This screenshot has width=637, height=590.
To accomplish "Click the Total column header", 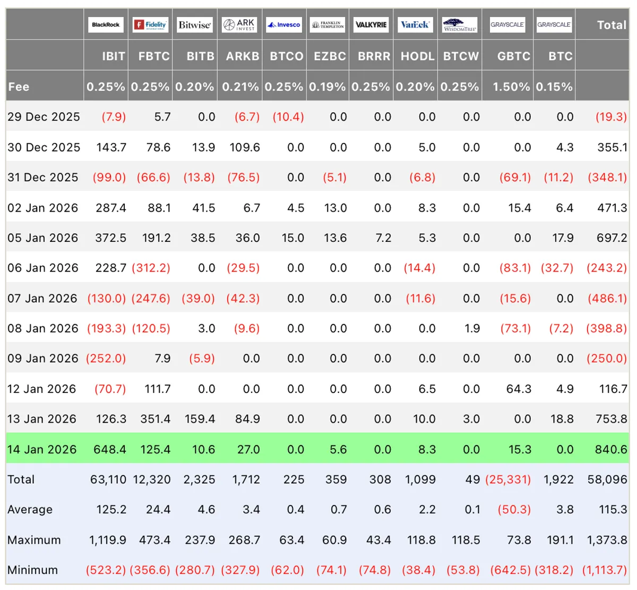I will [x=612, y=25].
